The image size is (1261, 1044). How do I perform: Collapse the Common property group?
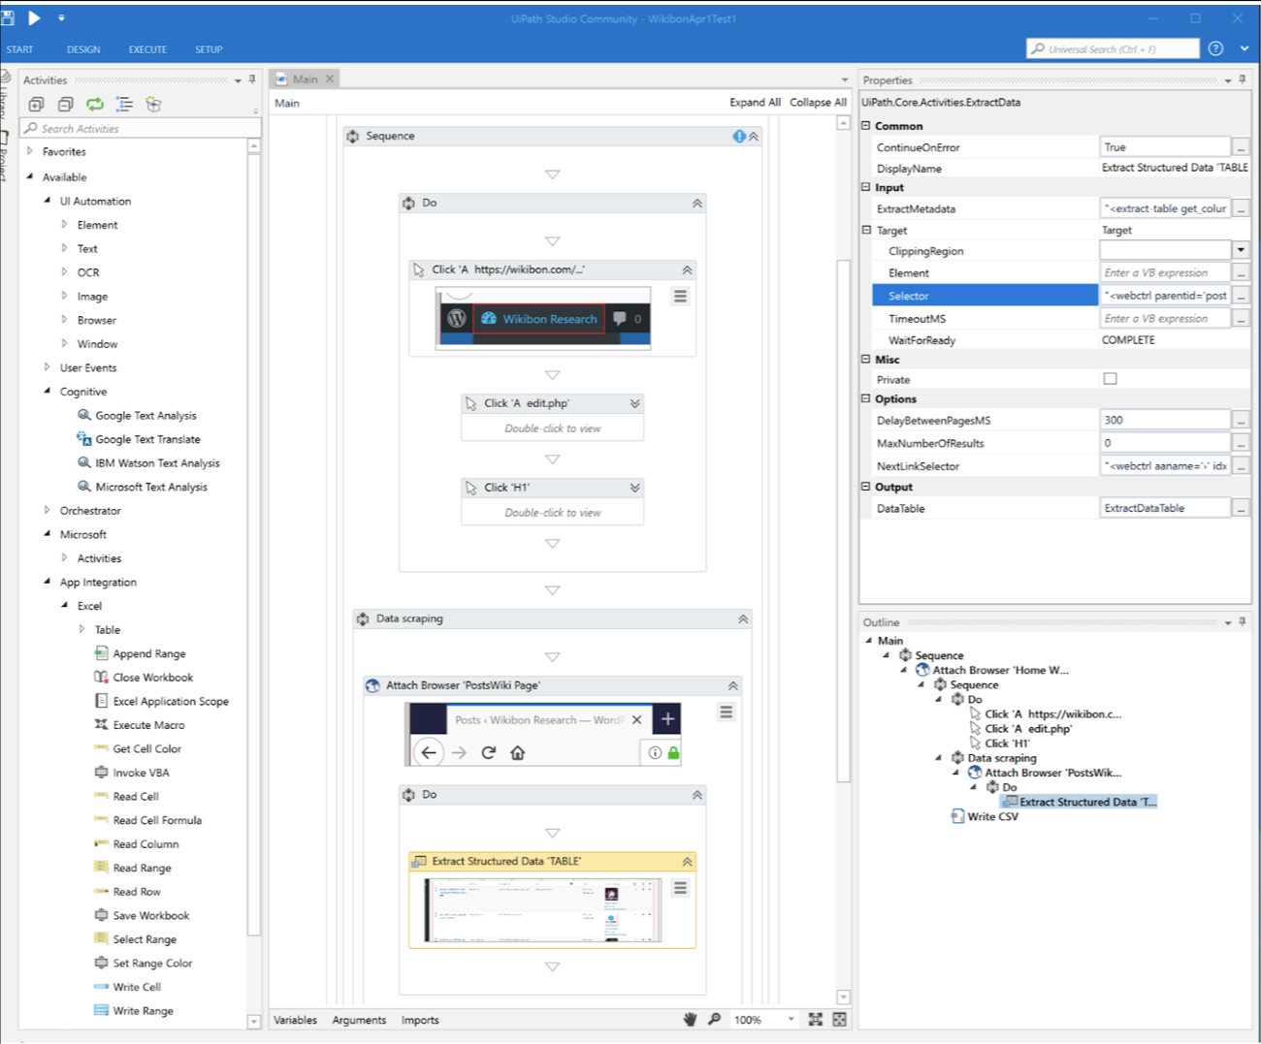[866, 125]
